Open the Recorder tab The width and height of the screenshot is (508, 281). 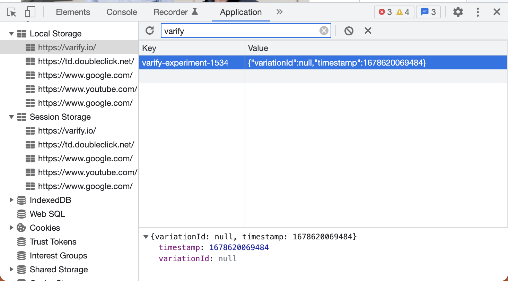pyautogui.click(x=171, y=12)
